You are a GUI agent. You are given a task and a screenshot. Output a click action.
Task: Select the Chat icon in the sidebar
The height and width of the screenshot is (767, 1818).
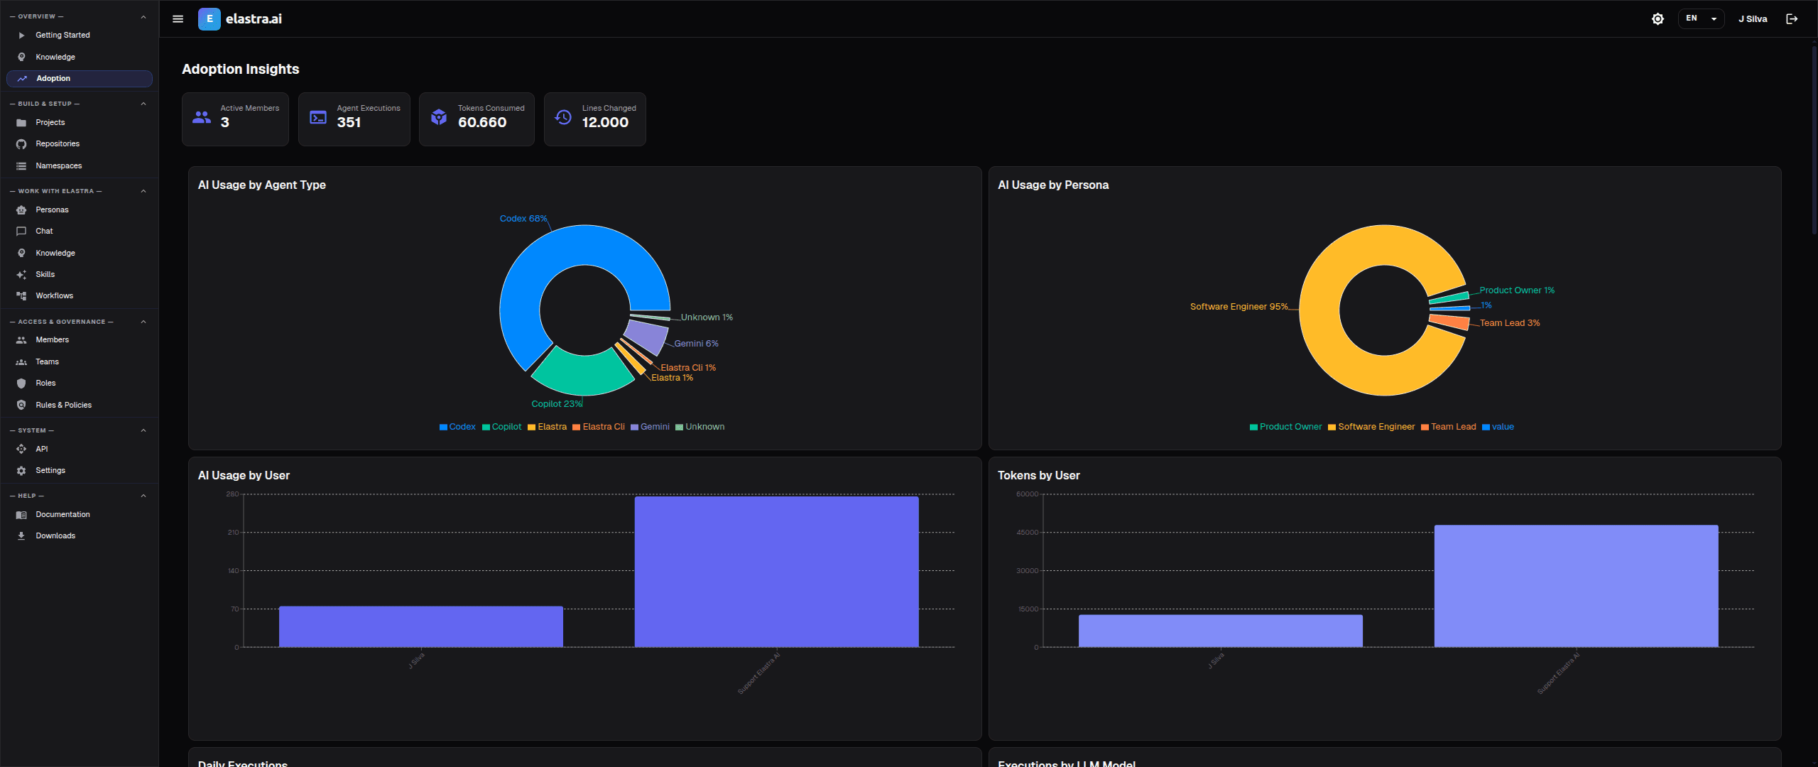click(x=22, y=231)
